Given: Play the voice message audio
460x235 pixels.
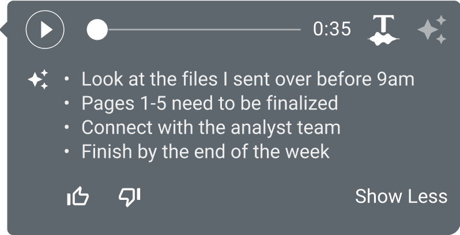Looking at the screenshot, I should pos(45,29).
